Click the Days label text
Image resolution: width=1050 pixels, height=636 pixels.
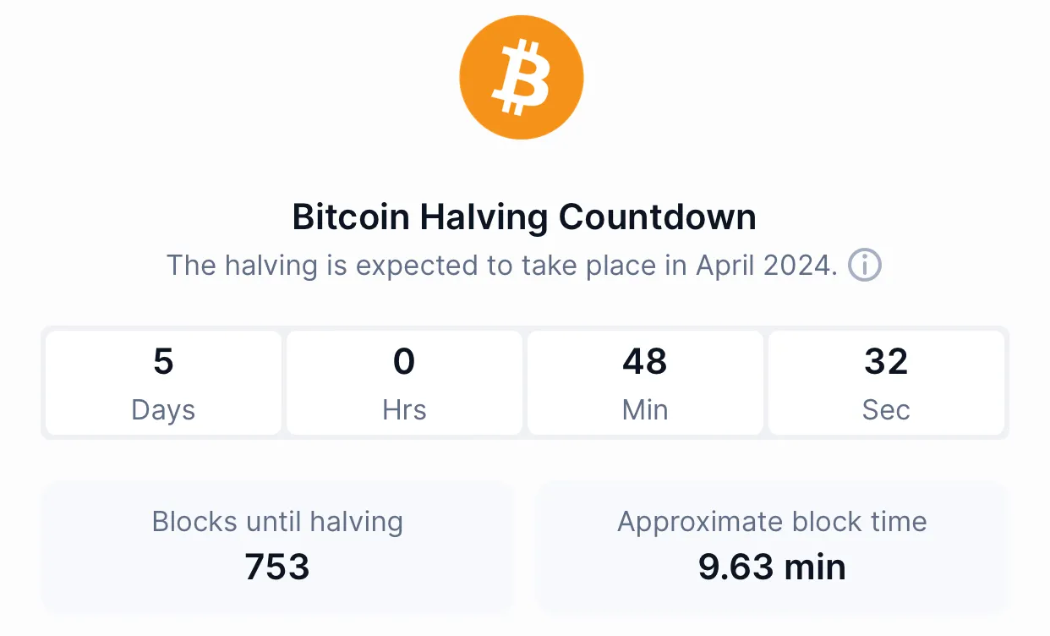(x=163, y=410)
